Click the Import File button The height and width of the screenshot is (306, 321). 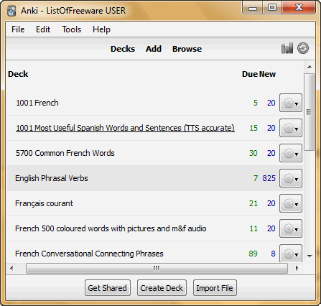pyautogui.click(x=215, y=288)
